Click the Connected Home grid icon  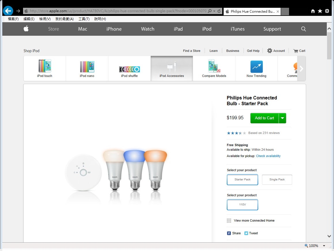pos(229,220)
